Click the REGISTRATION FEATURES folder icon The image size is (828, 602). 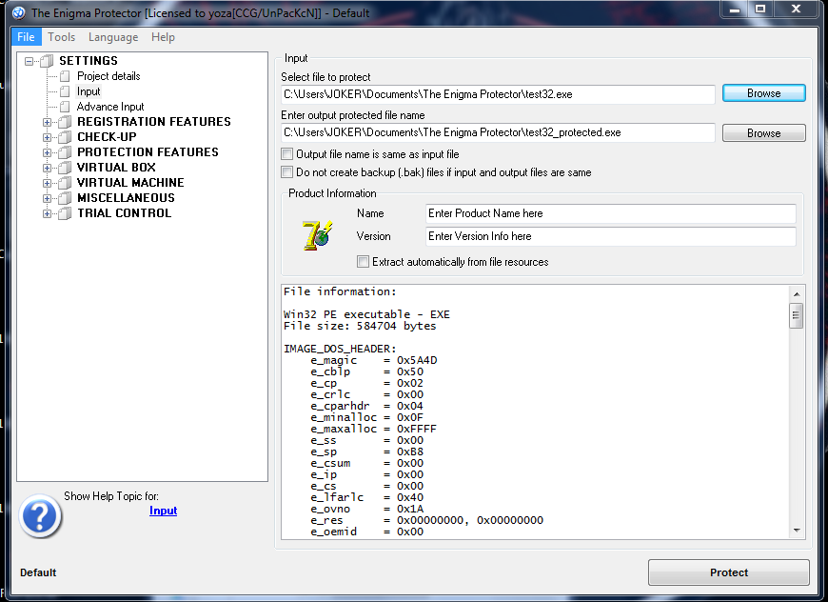pos(65,122)
